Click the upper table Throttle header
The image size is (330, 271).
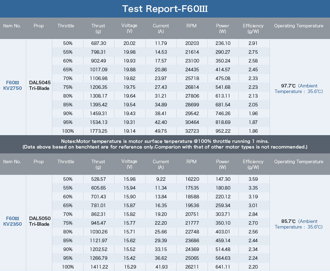(x=66, y=26)
